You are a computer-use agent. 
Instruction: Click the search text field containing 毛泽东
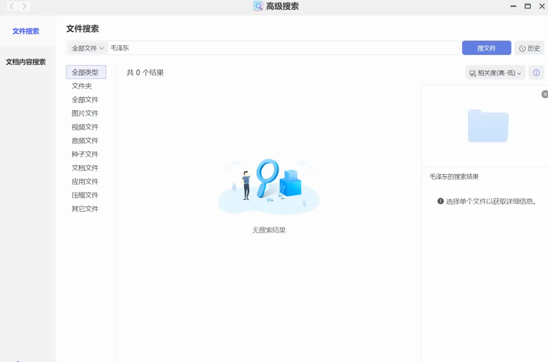tap(282, 48)
